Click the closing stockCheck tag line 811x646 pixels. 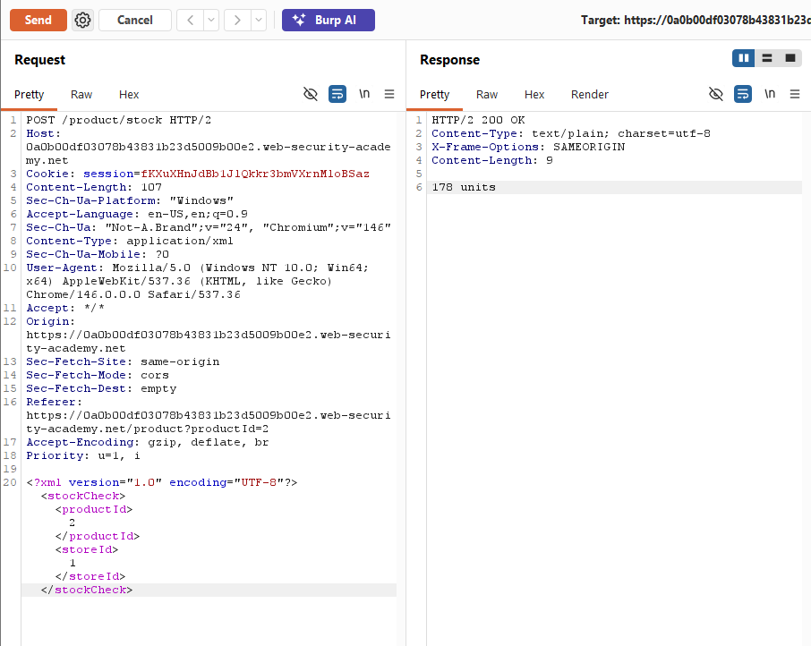coord(87,590)
